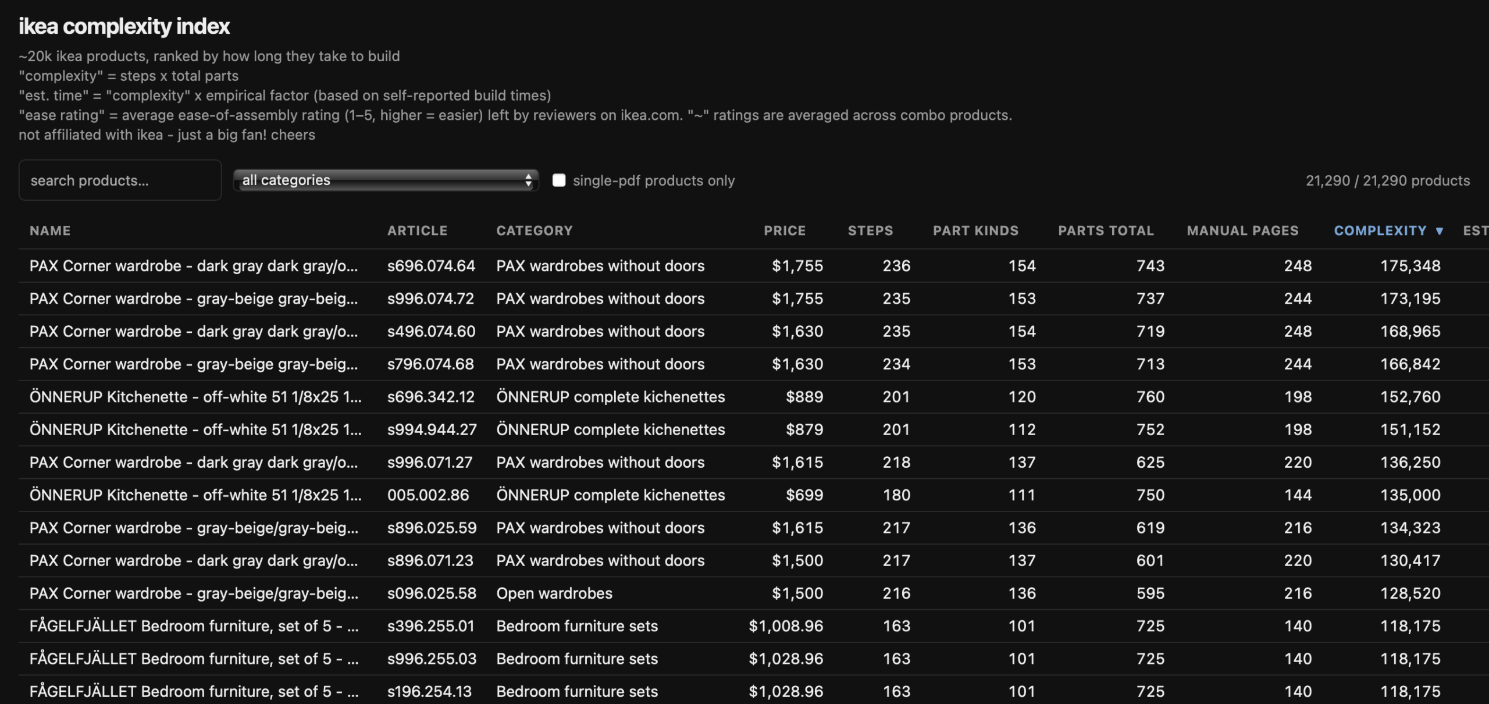The image size is (1489, 704).
Task: Click complexity value 135,000
Action: [x=1410, y=495]
